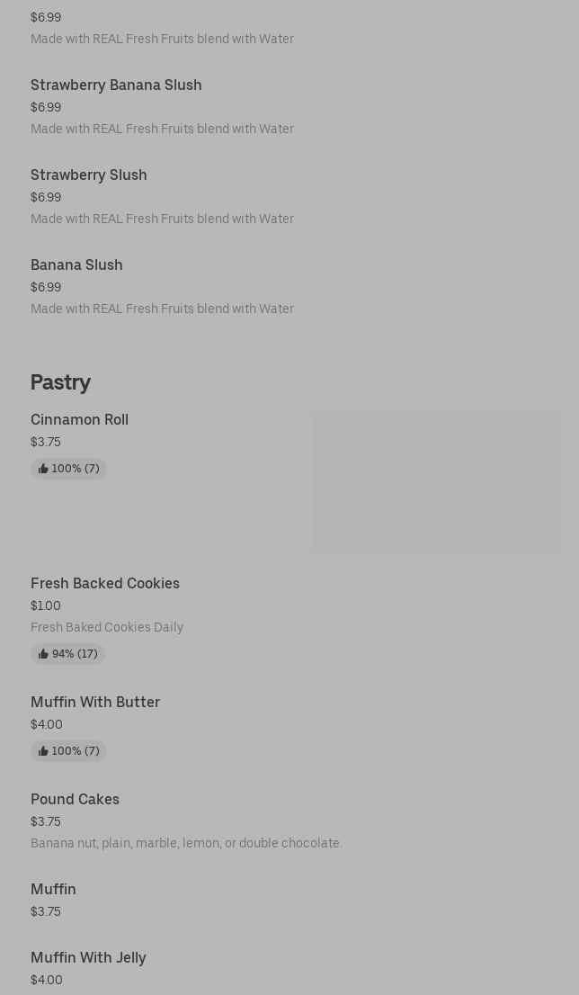Select Fresh Backed Cookies item
Image resolution: width=579 pixels, height=995 pixels.
pos(105,583)
